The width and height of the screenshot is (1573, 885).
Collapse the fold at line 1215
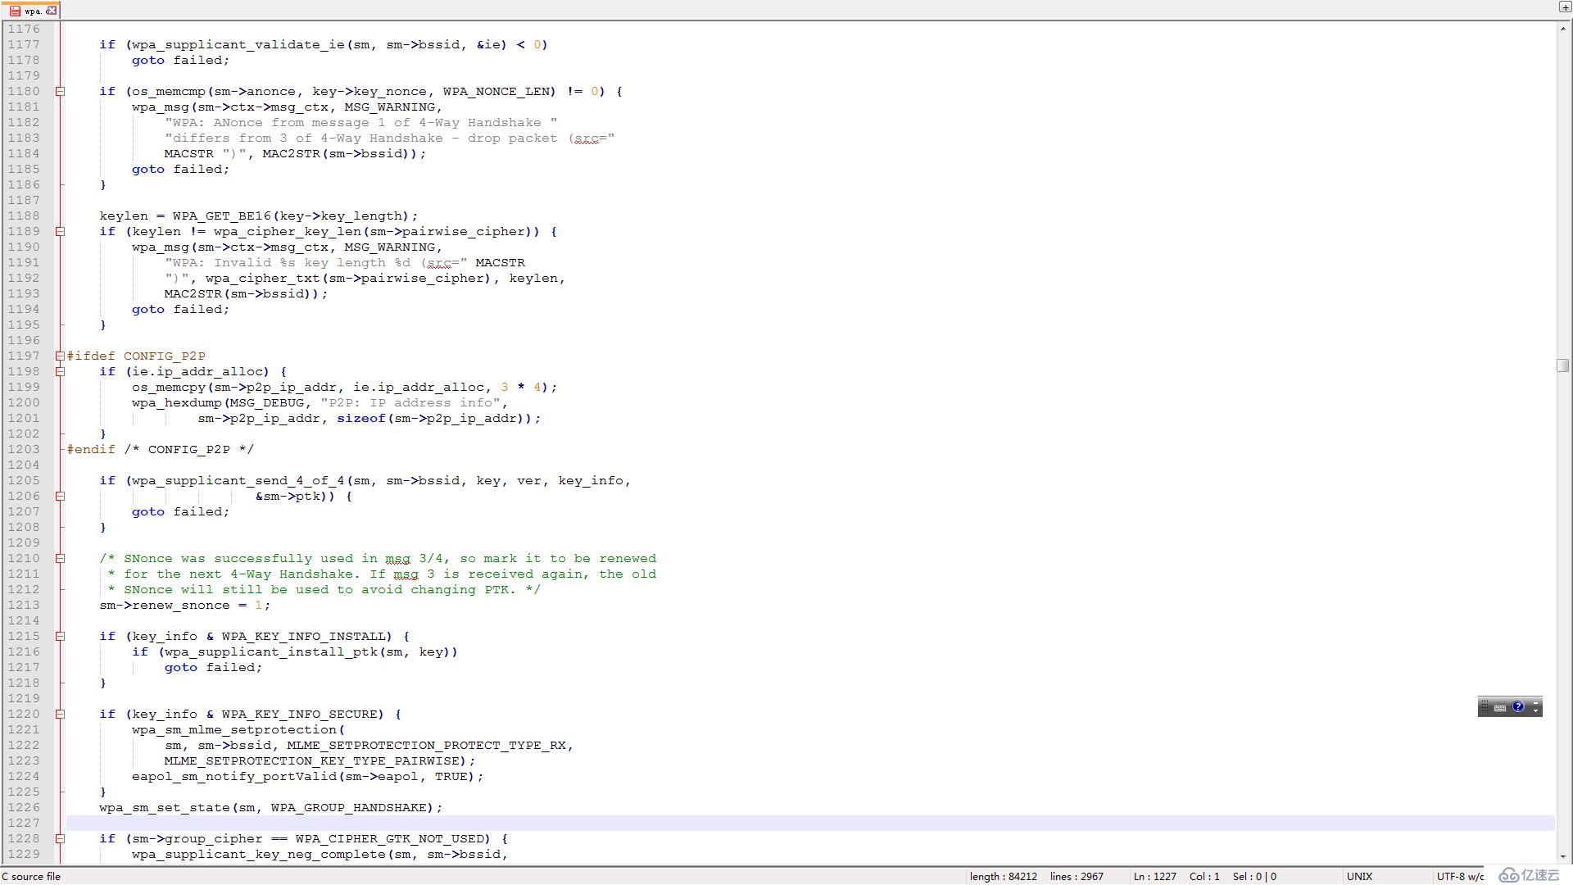[x=60, y=636]
